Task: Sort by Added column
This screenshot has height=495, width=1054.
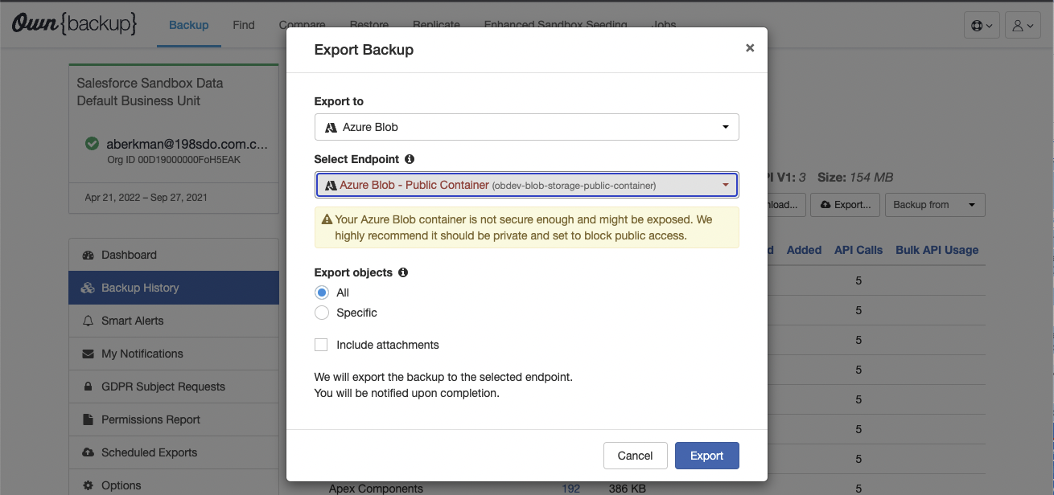Action: [804, 250]
